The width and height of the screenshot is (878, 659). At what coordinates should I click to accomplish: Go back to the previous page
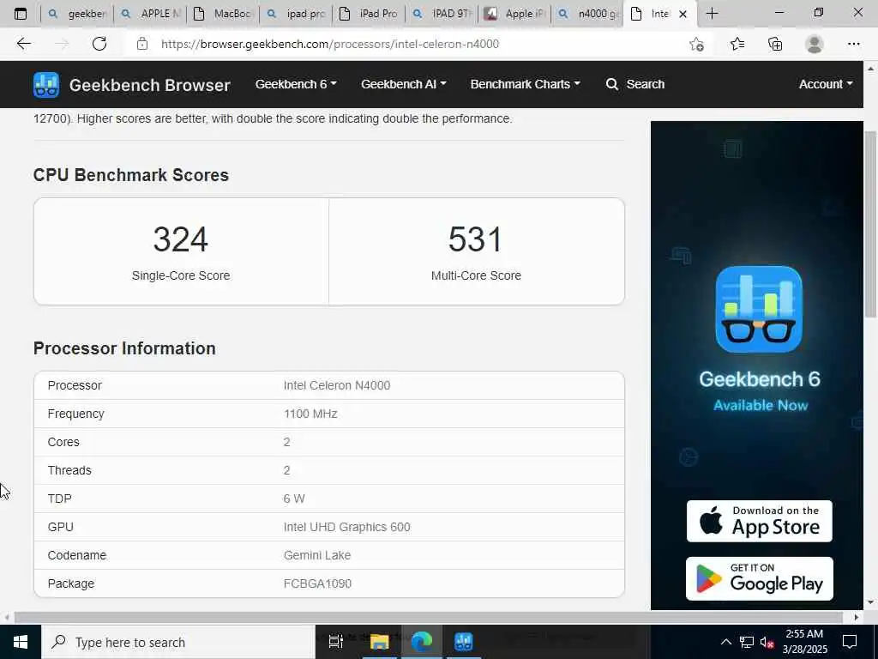pos(23,44)
